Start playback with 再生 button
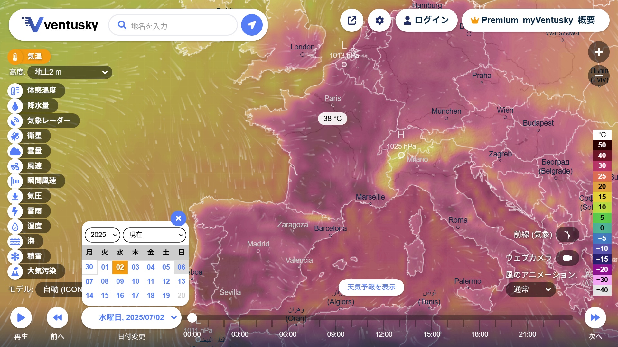Screen dimensions: 618x347 click(21, 318)
